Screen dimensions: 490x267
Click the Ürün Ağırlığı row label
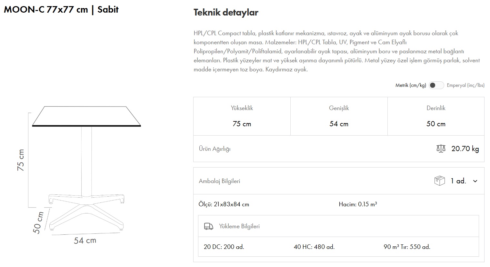tap(215, 149)
